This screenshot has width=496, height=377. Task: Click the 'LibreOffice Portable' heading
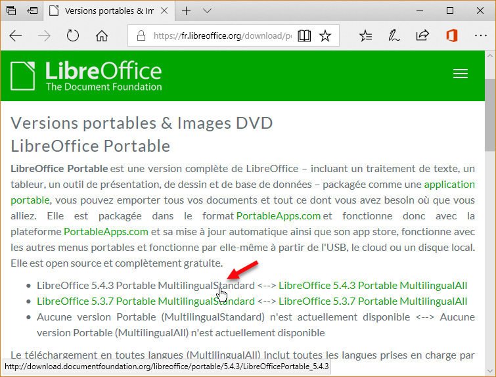pyautogui.click(x=91, y=146)
